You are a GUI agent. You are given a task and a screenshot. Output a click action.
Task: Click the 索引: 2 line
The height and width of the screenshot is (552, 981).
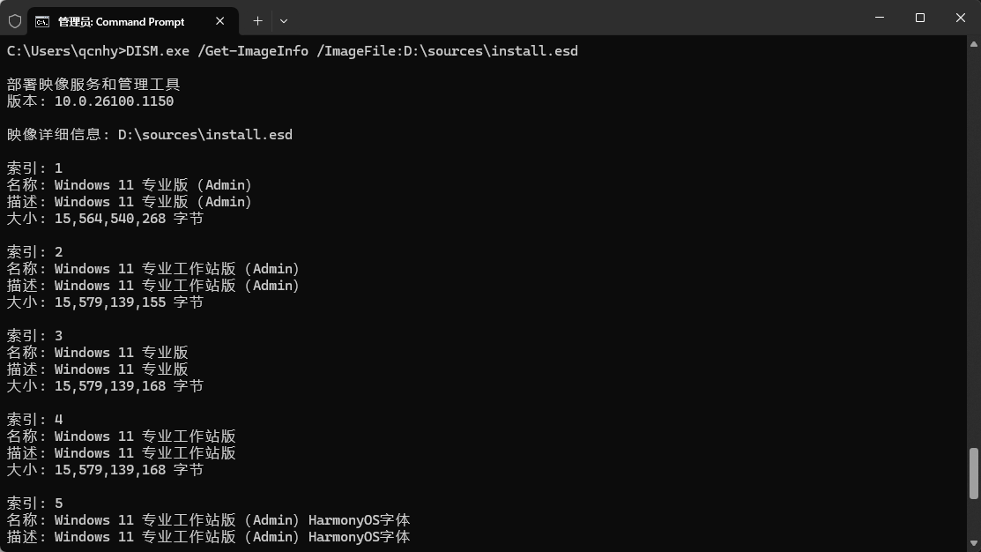(34, 252)
